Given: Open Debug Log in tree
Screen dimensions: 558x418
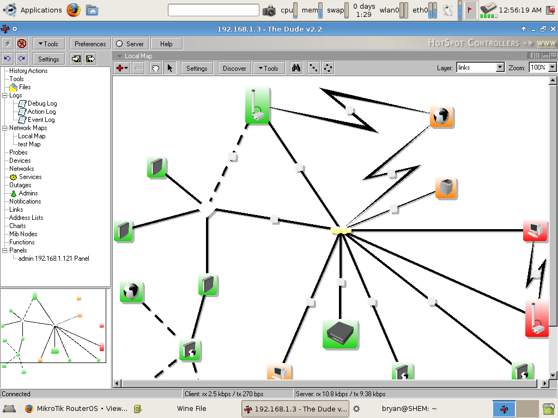Looking at the screenshot, I should pyautogui.click(x=42, y=103).
